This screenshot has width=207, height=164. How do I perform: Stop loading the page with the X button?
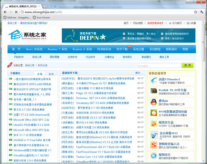click(16, 12)
